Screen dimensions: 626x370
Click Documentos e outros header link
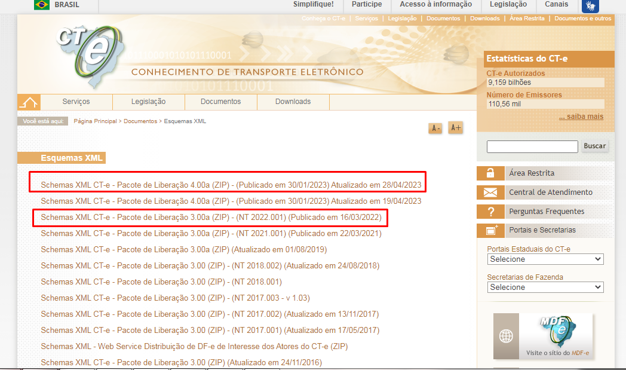pos(582,19)
